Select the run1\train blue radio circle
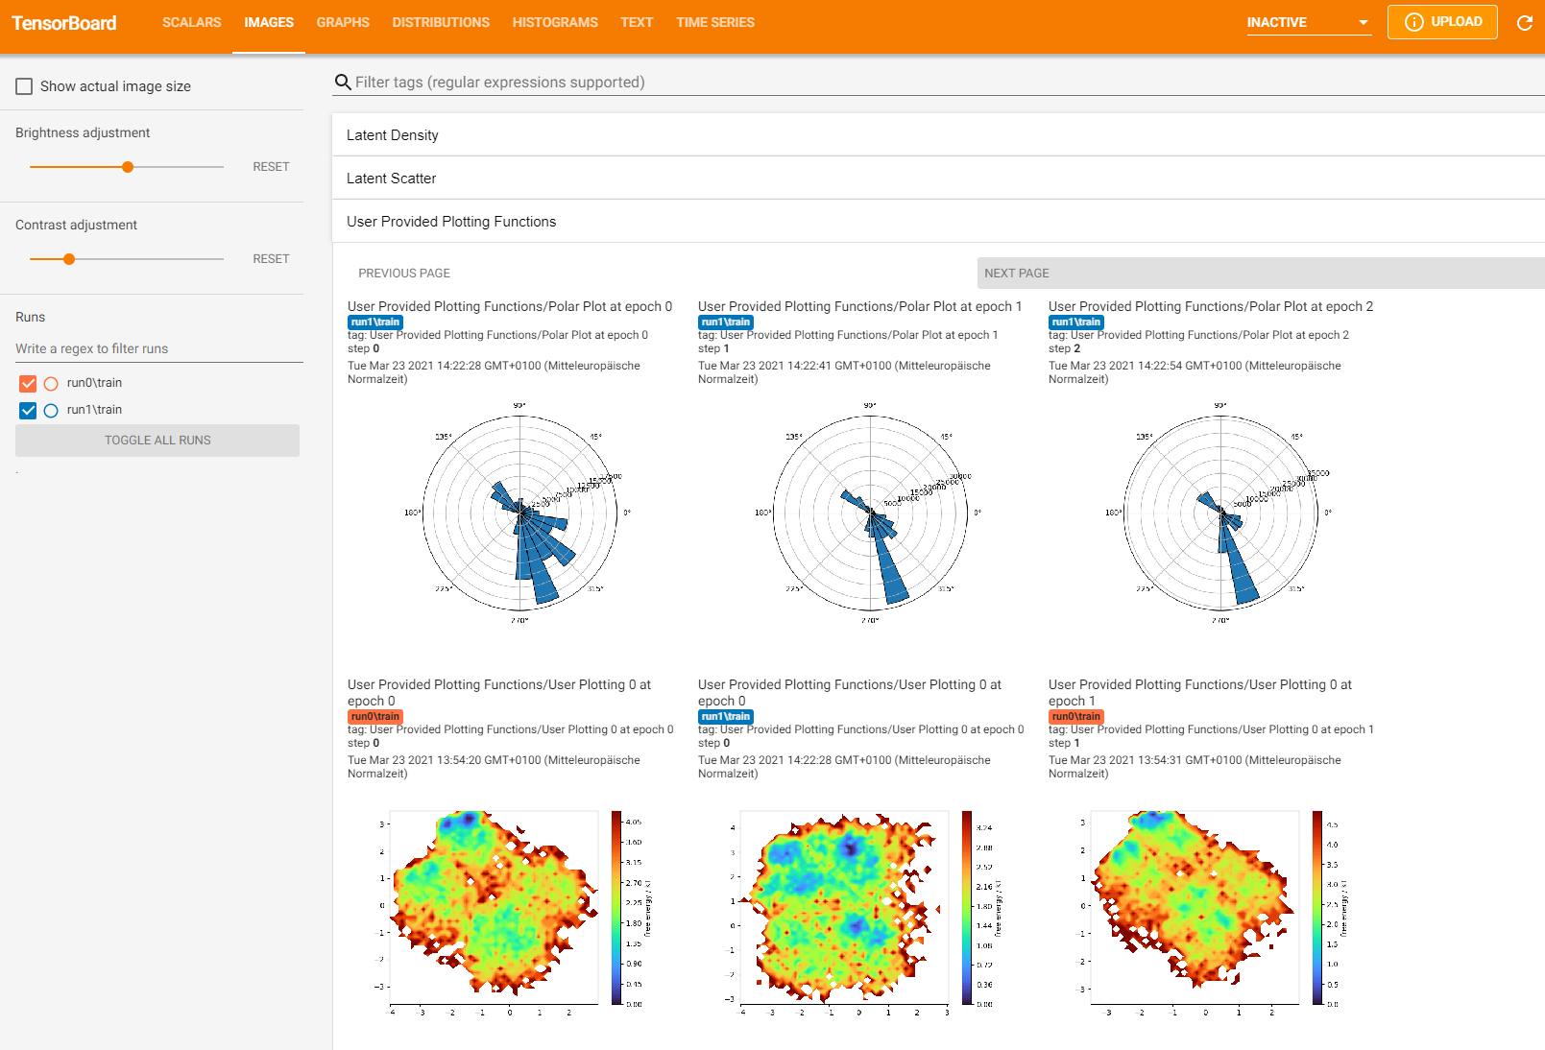Viewport: 1545px width, 1050px height. [51, 411]
